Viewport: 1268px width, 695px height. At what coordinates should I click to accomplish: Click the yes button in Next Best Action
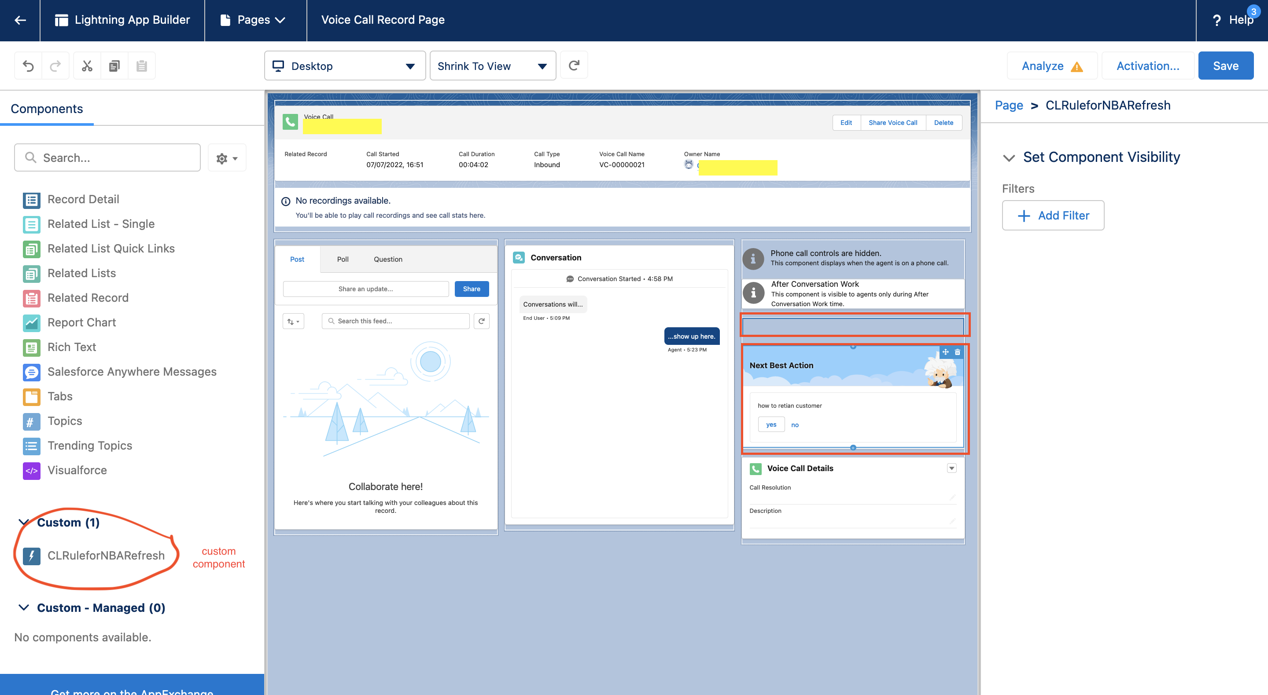point(771,424)
